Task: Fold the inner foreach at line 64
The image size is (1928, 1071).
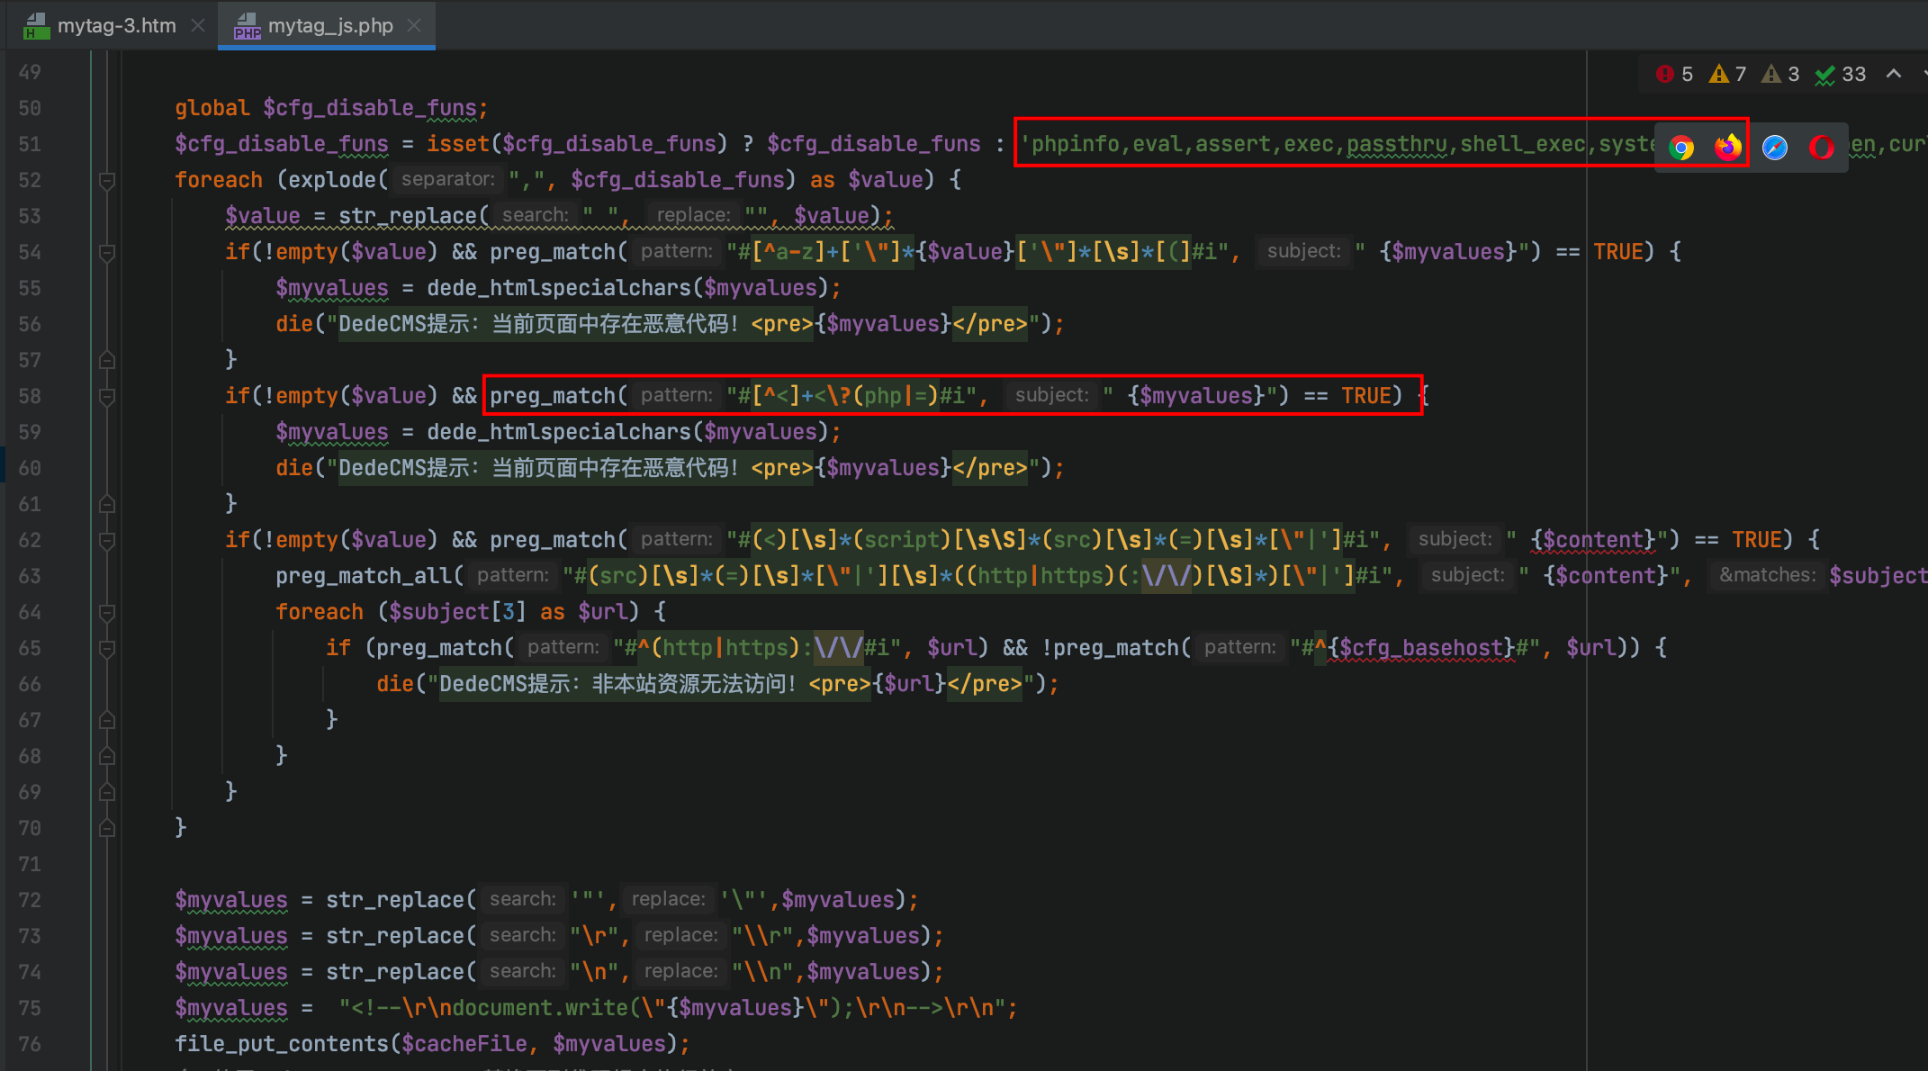Action: [107, 613]
